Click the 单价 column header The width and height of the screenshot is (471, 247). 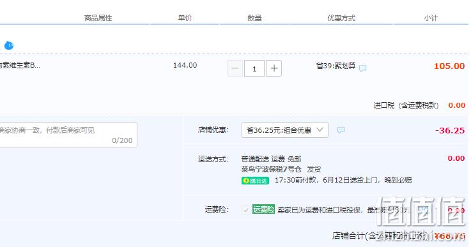point(185,18)
